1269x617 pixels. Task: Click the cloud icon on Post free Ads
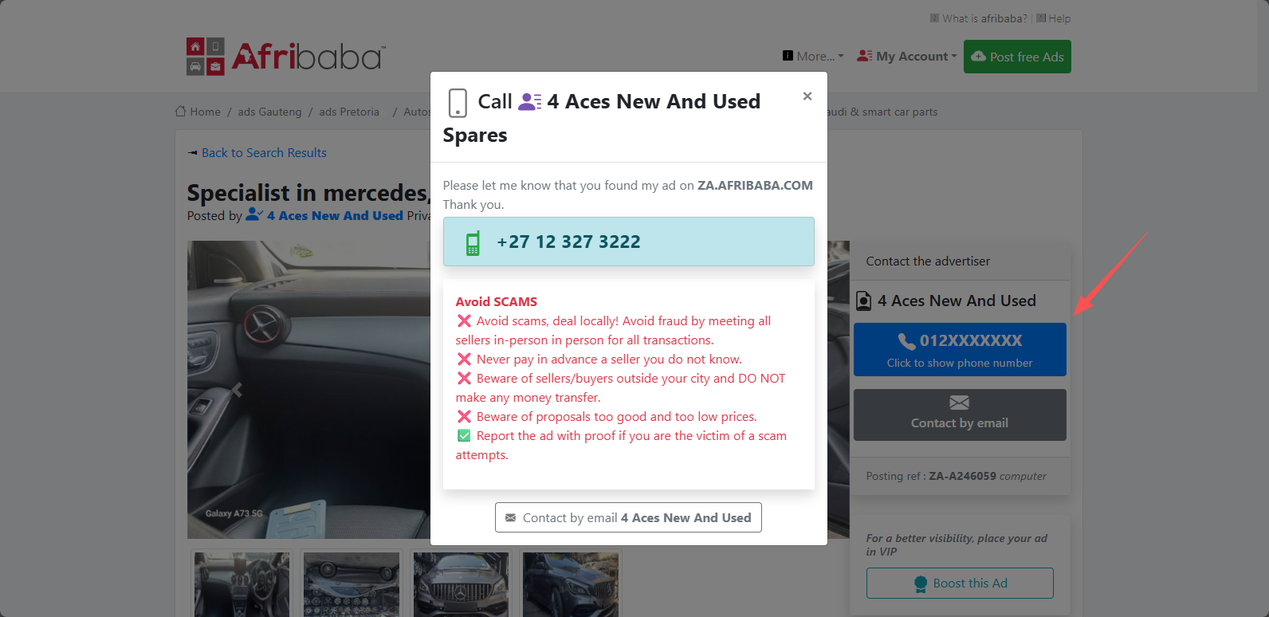pyautogui.click(x=978, y=57)
